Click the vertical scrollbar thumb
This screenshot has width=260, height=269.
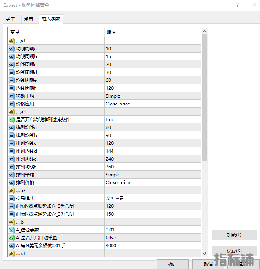coord(204,98)
